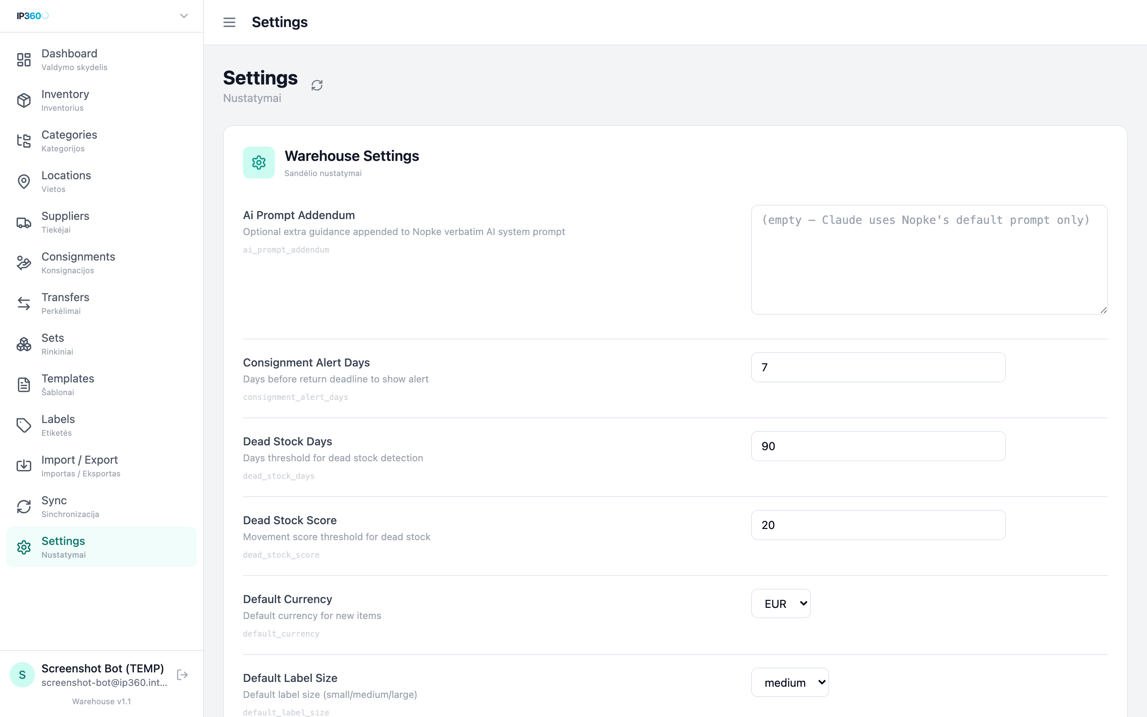Click the Dead Stock Days input field
1147x717 pixels.
point(878,446)
